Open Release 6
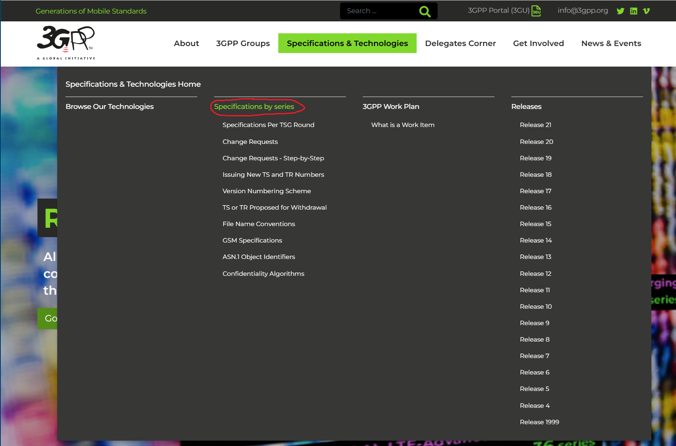This screenshot has width=676, height=446. 534,372
